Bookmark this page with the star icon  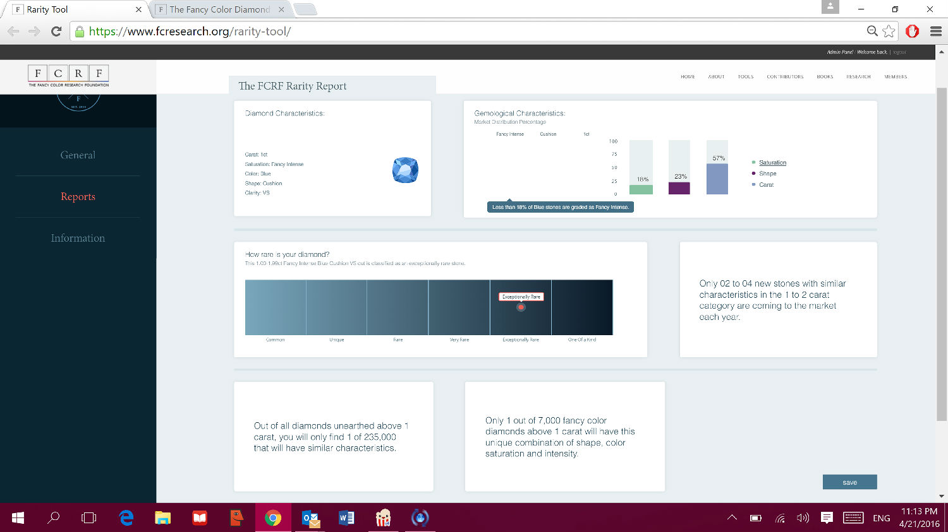(x=889, y=31)
